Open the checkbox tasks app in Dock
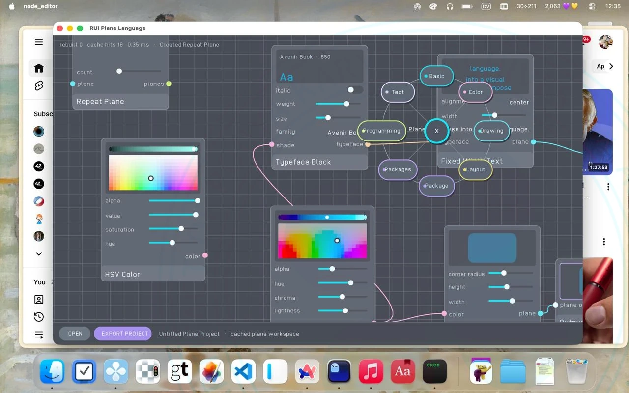This screenshot has height=393, width=629. (84, 371)
